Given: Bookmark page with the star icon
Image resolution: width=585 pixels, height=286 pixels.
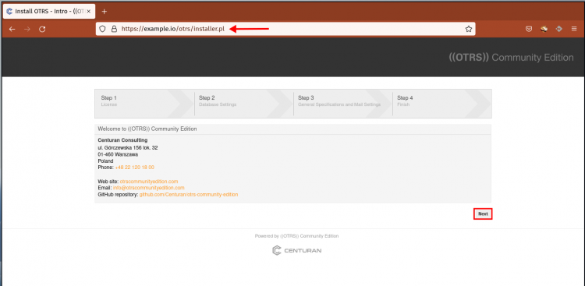Looking at the screenshot, I should [469, 29].
